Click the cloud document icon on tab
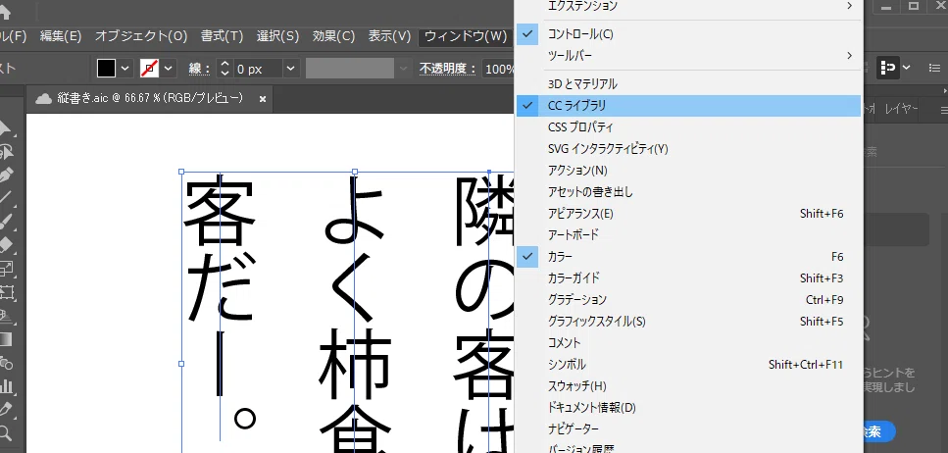Viewport: 948px width, 453px height. click(x=43, y=99)
